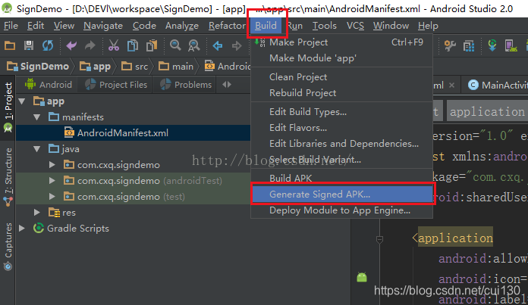Click the Open folder toolbar icon

pos(9,45)
